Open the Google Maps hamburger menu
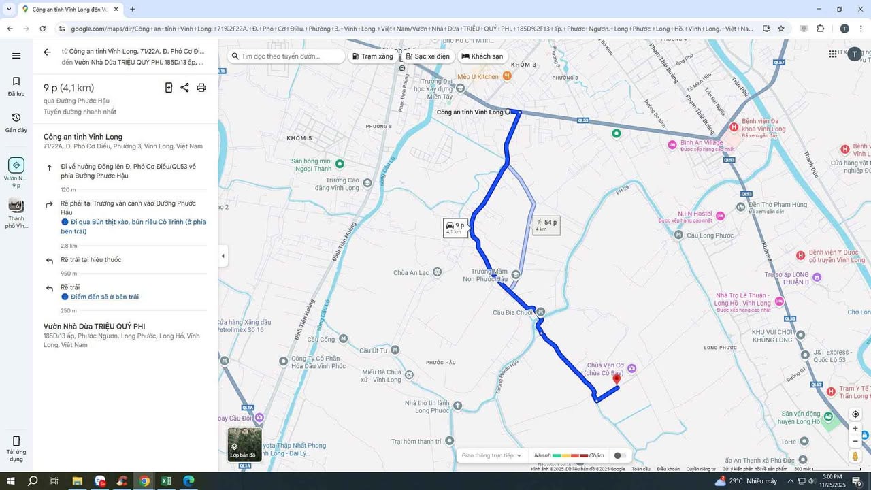Viewport: 871px width, 490px height. point(16,56)
